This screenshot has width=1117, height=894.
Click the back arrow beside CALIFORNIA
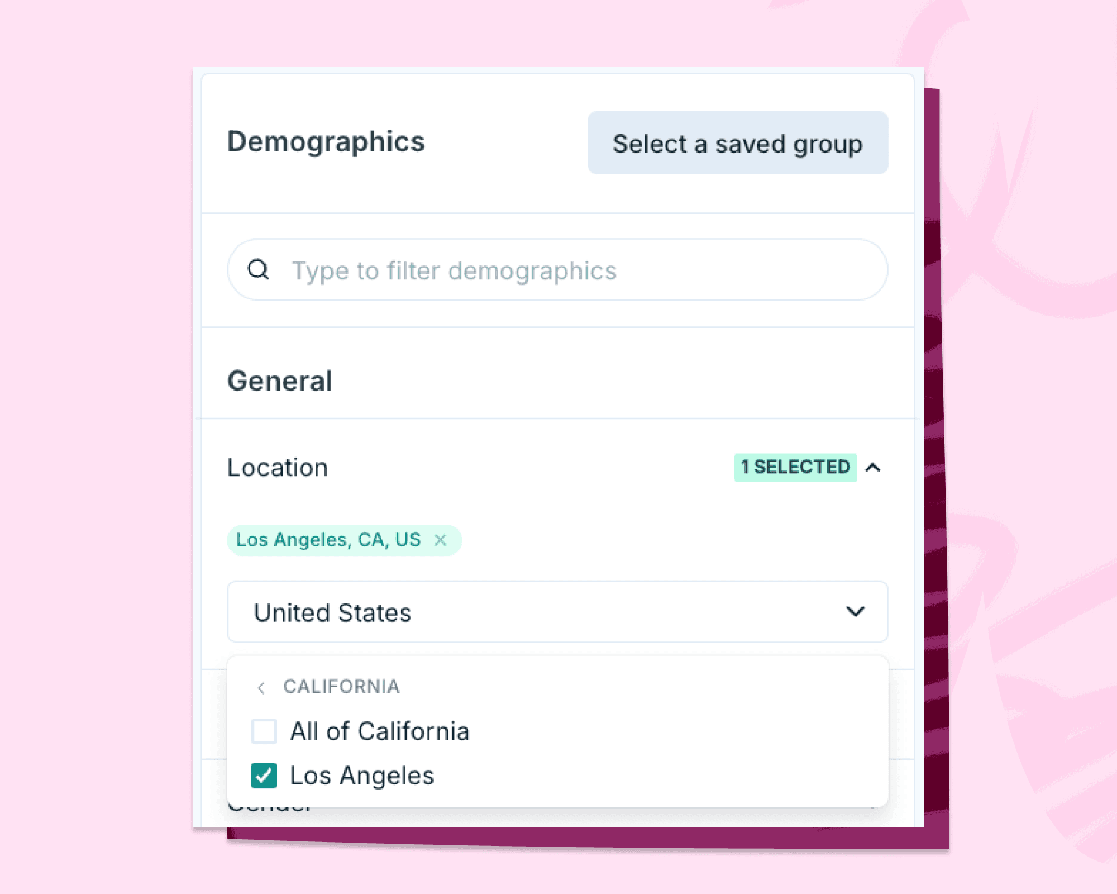[261, 688]
